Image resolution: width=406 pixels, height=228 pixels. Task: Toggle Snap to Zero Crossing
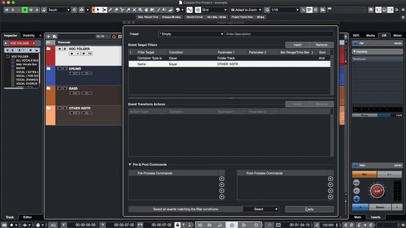tap(190, 10)
